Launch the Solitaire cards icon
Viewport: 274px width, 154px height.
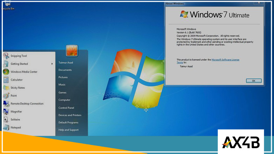(6, 119)
